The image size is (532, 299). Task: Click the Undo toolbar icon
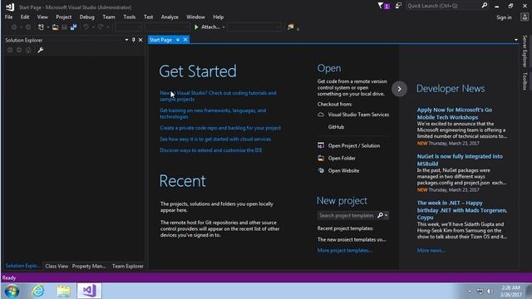coord(86,27)
